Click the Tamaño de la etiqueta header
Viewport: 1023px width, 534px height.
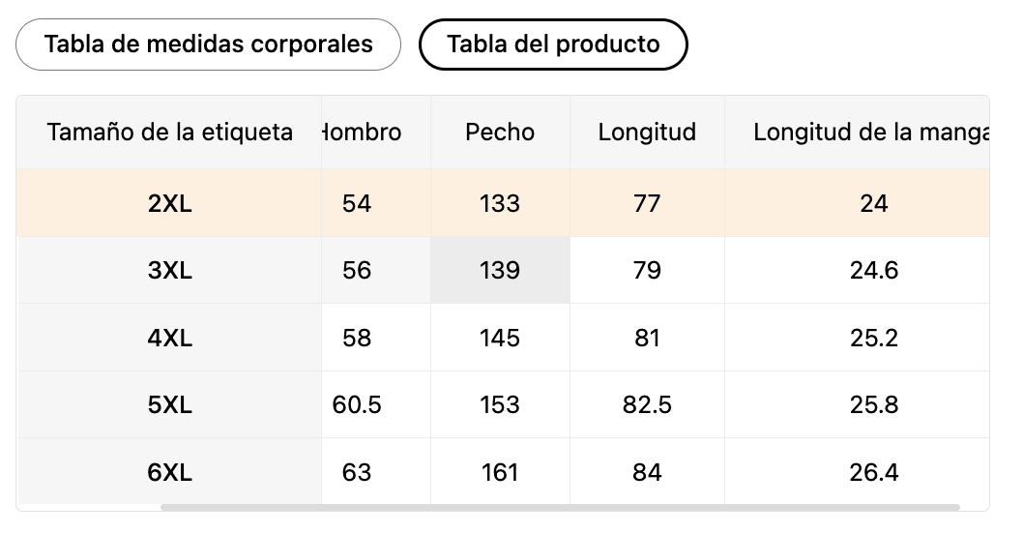click(x=169, y=132)
